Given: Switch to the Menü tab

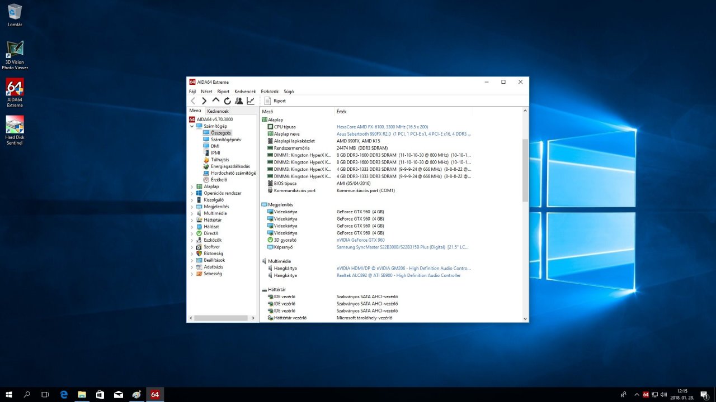Looking at the screenshot, I should coord(195,111).
